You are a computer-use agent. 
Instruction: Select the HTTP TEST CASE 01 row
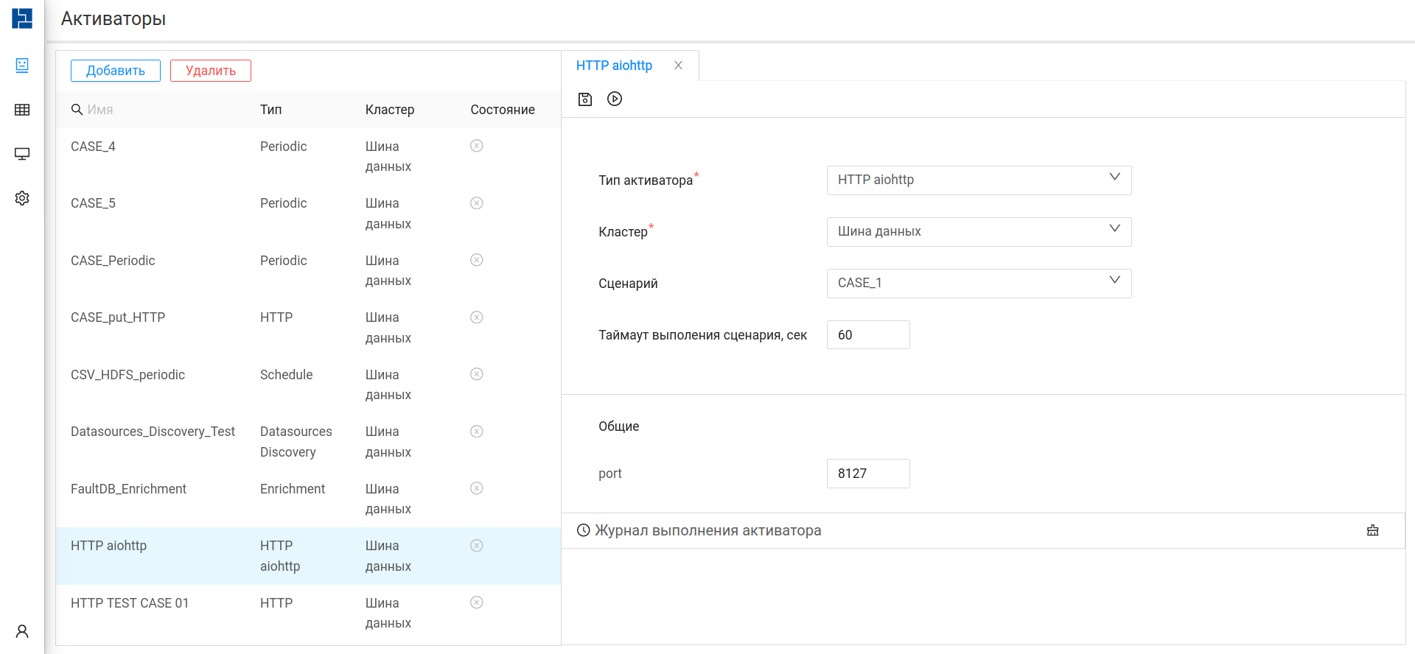[308, 613]
